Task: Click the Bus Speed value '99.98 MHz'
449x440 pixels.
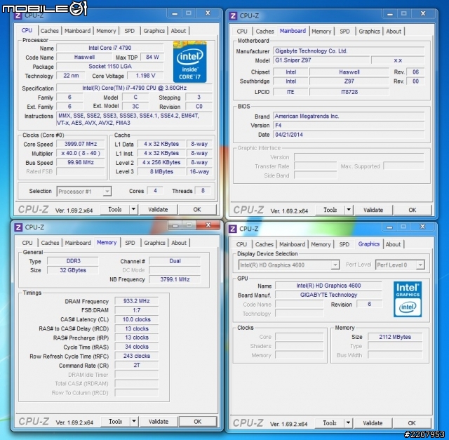Action: coord(81,162)
